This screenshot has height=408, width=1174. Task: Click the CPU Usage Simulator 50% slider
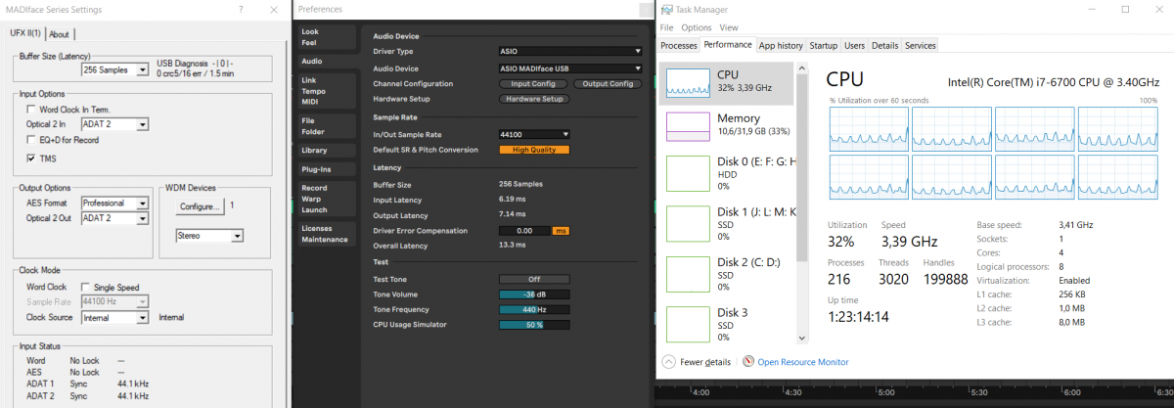pos(534,324)
